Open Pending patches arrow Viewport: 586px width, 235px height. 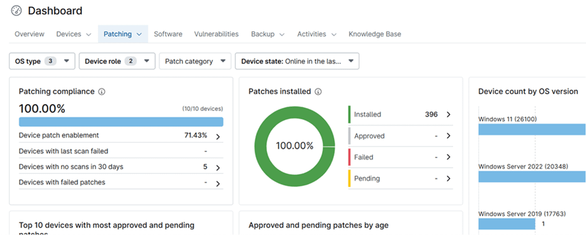click(449, 178)
